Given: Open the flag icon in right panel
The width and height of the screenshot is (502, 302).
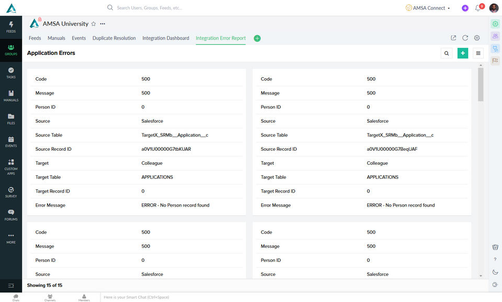Looking at the screenshot, I should (495, 61).
